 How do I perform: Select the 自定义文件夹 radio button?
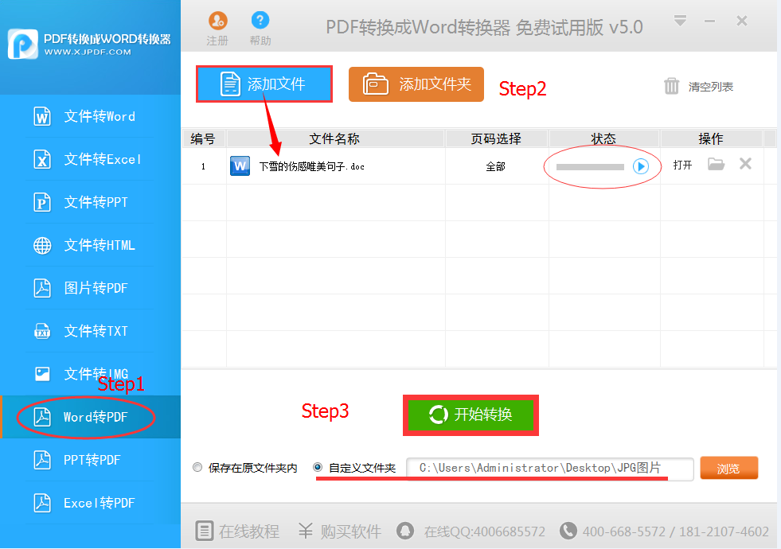(x=318, y=468)
